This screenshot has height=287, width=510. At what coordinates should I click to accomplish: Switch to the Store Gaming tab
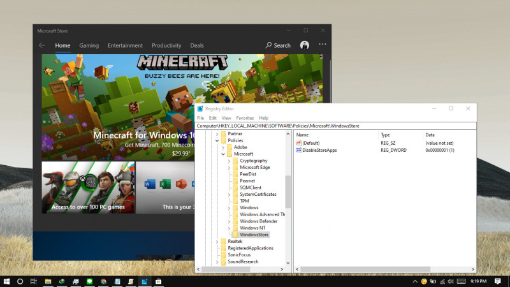[x=89, y=45]
